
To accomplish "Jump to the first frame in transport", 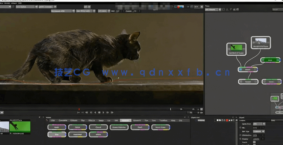I will coord(78,113).
